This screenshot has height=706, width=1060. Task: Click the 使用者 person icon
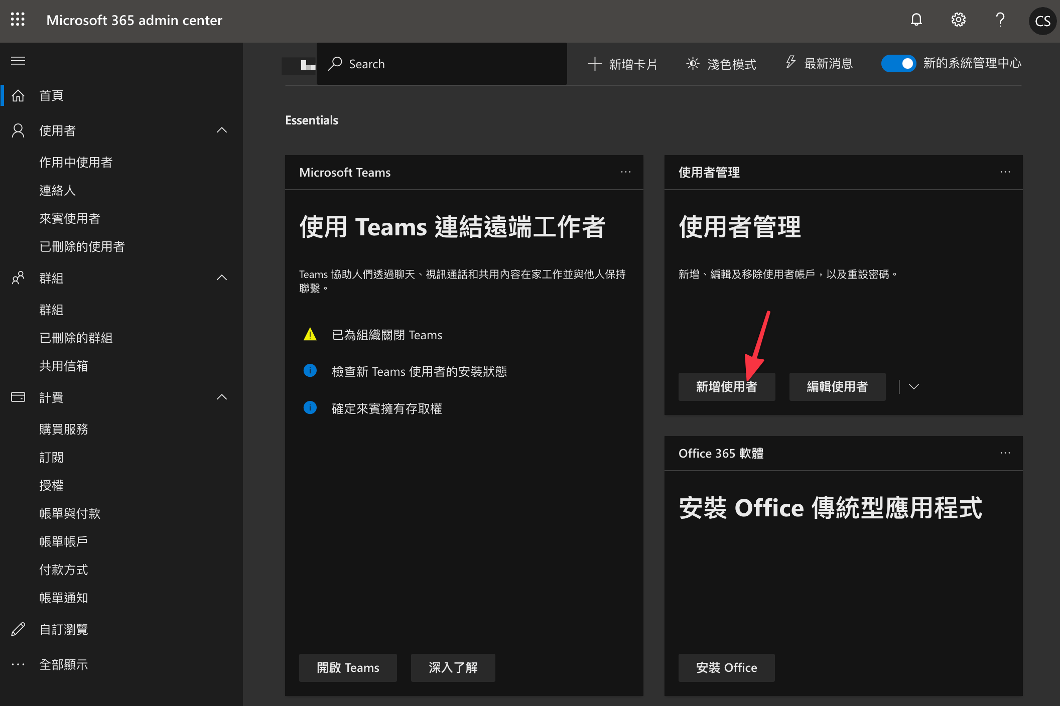[18, 130]
